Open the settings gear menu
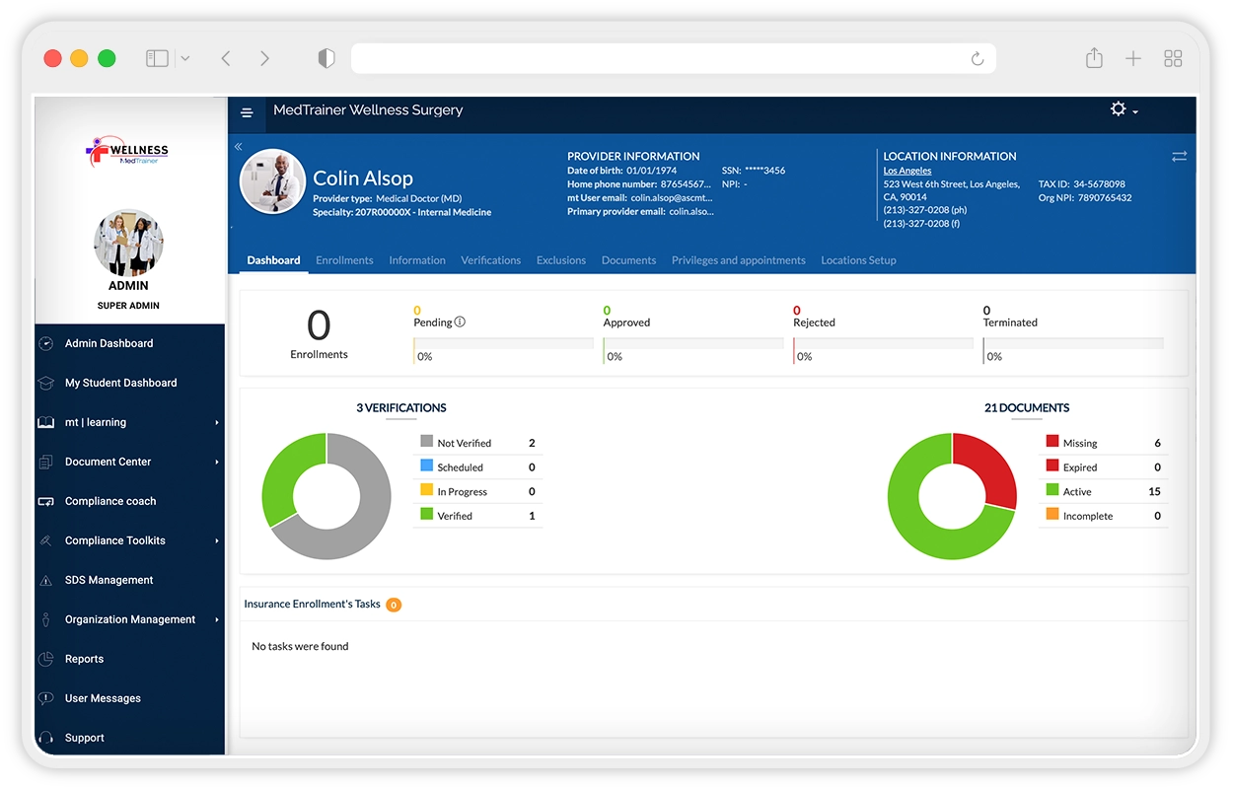This screenshot has height=789, width=1233. pos(1123,109)
